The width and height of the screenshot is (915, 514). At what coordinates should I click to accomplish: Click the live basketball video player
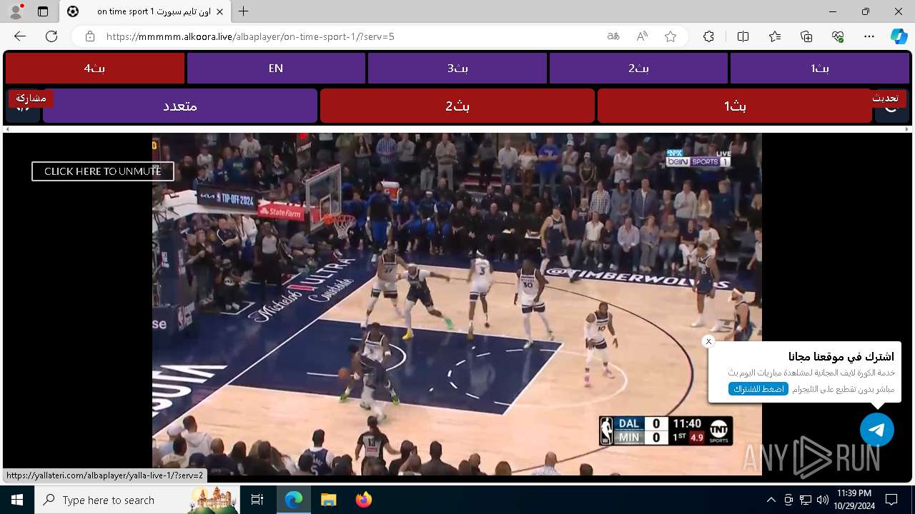(x=457, y=304)
